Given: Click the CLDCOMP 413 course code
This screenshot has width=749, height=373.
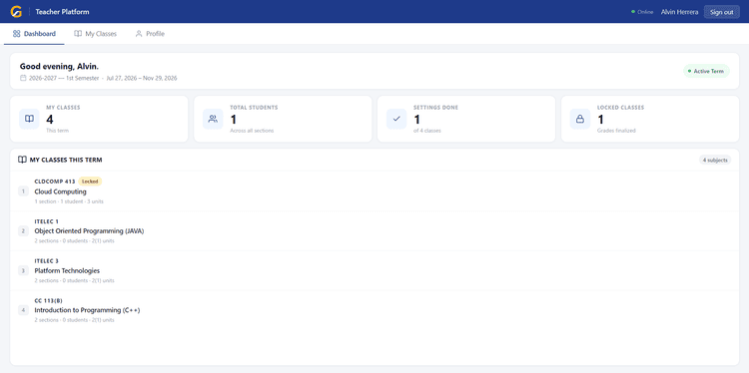Looking at the screenshot, I should [x=55, y=182].
